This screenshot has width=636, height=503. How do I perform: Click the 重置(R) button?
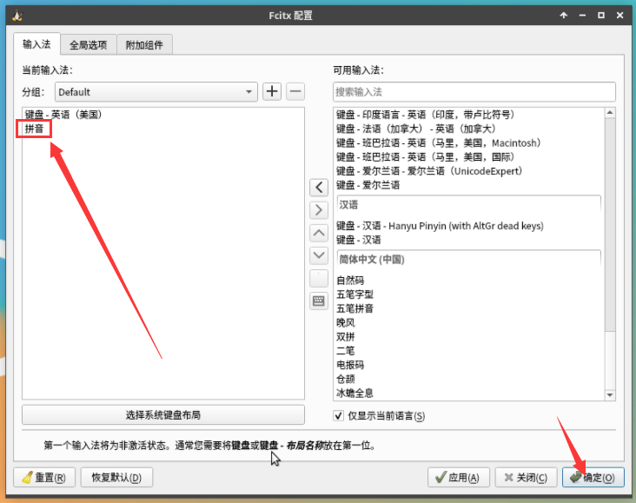pos(44,478)
